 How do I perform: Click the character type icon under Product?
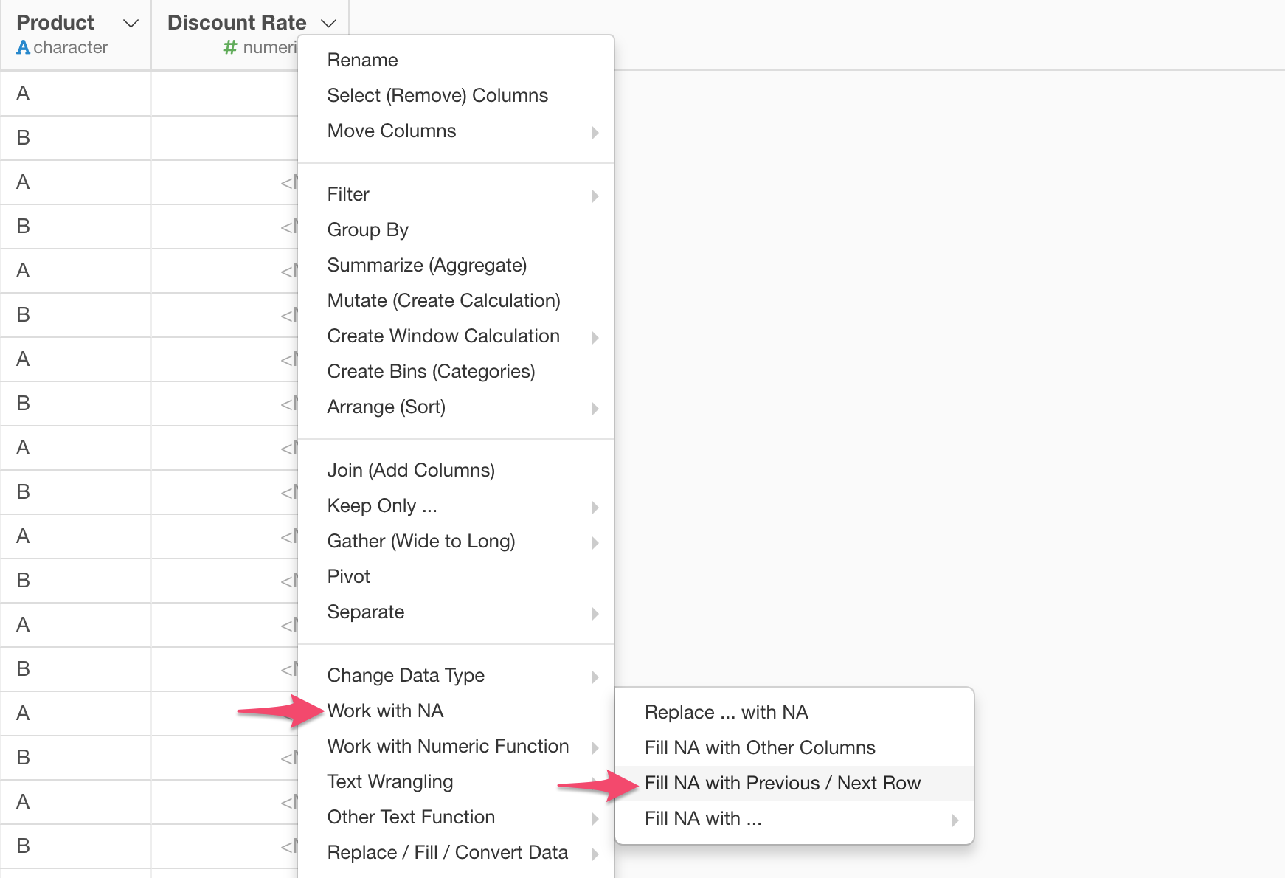coord(24,47)
